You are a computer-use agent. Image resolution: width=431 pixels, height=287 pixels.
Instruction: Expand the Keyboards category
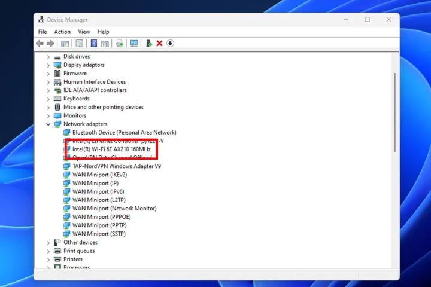(48, 99)
